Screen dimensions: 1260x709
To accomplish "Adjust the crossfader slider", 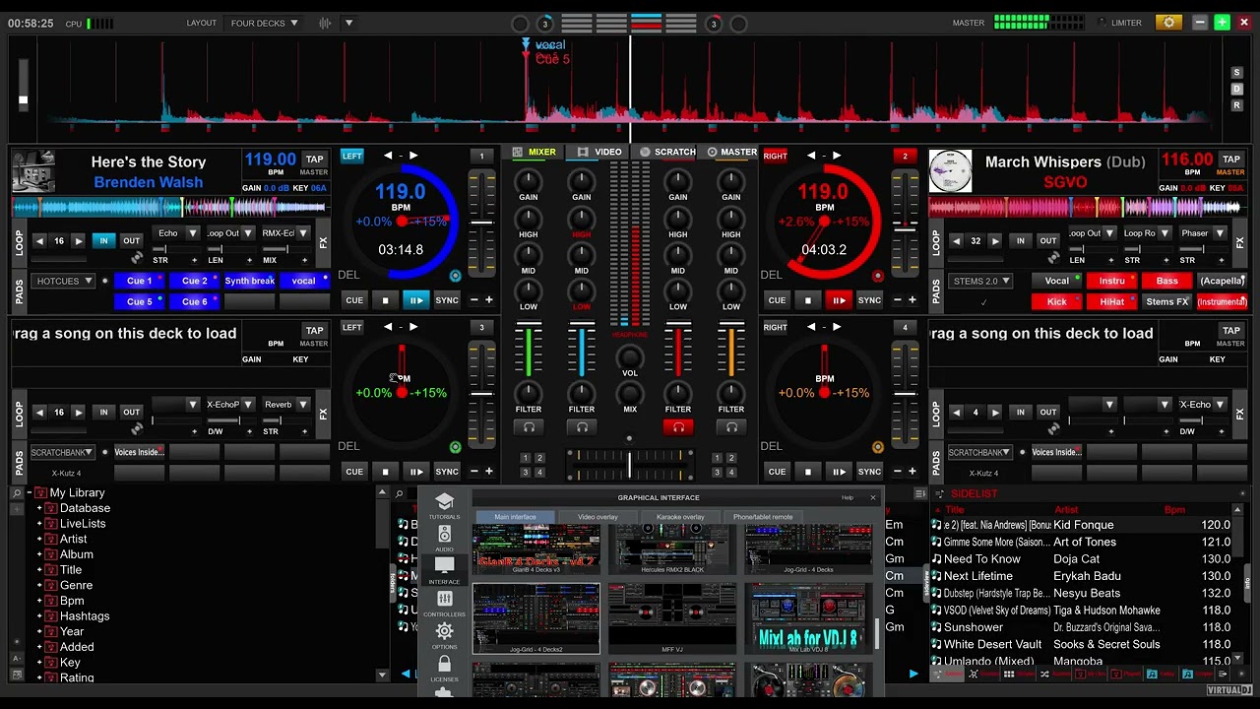I will [x=630, y=464].
